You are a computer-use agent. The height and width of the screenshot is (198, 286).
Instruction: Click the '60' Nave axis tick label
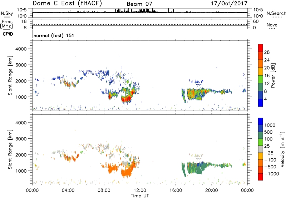coord(256,21)
